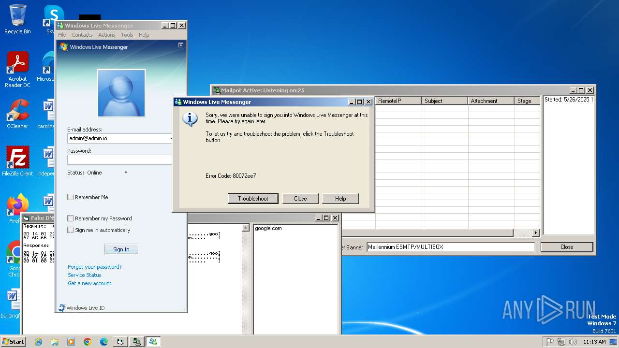The image size is (619, 348).
Task: Open the network tray icon
Action: [x=561, y=342]
